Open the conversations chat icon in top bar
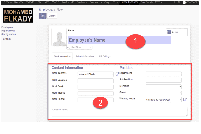Image resolution: width=201 pixels, height=134 pixels. coord(179,2)
